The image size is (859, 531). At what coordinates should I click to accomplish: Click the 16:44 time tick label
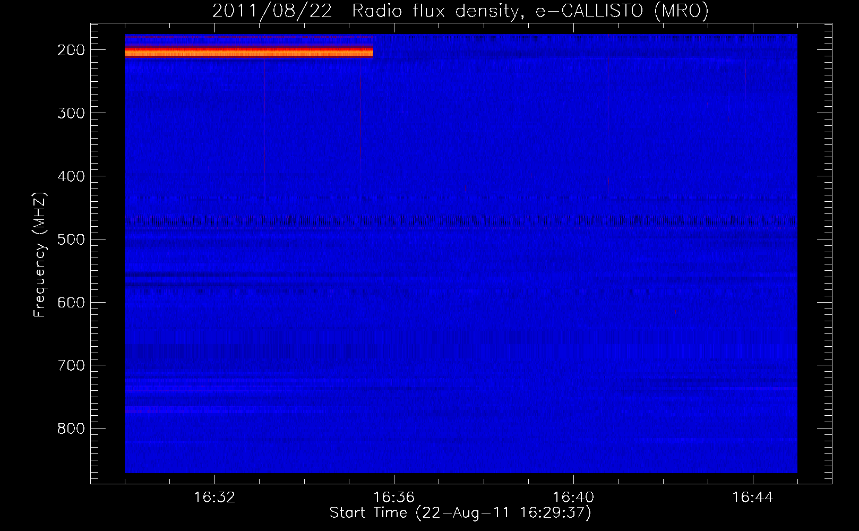coord(753,498)
